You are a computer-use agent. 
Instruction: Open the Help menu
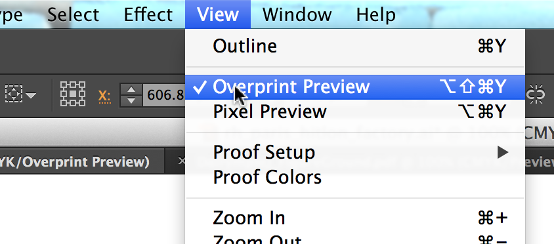tap(375, 15)
